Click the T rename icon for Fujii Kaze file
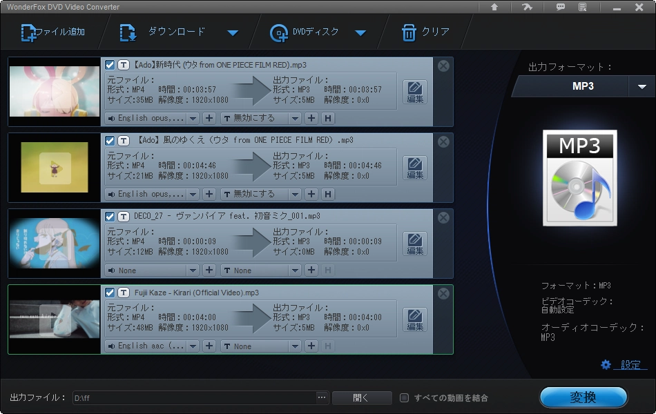This screenshot has height=414, width=656. coord(124,293)
